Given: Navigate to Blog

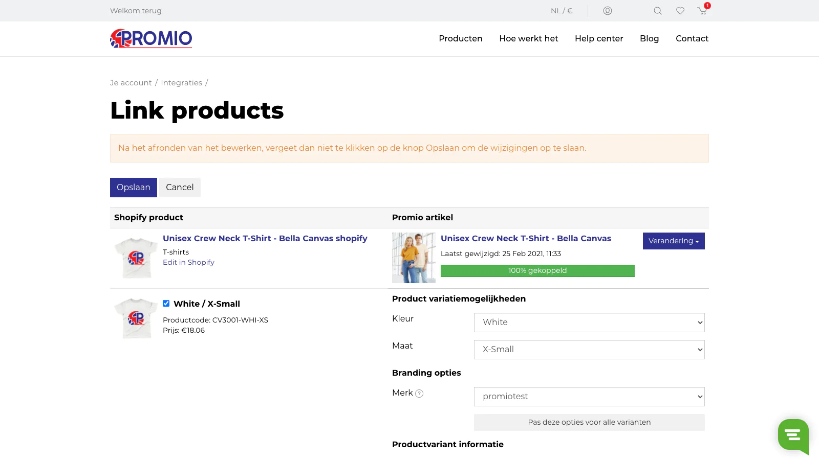Looking at the screenshot, I should tap(650, 38).
